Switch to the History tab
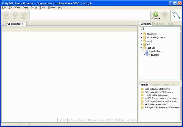 [171, 24]
